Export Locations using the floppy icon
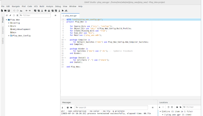203x116 pixels. [177, 107]
